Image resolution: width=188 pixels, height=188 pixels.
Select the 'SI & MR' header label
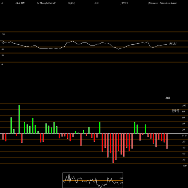tap(20, 3)
